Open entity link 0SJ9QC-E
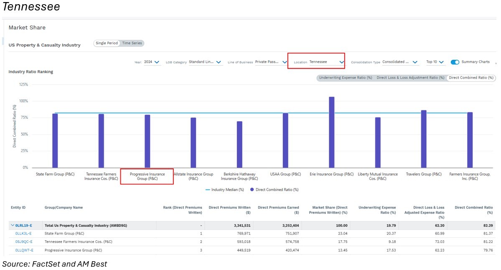 [x=24, y=242]
